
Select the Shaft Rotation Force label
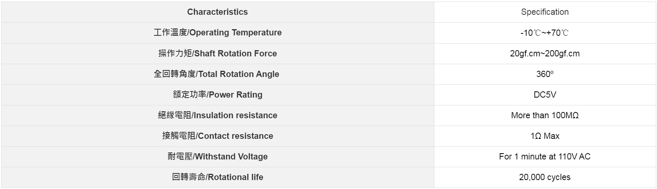tap(217, 53)
